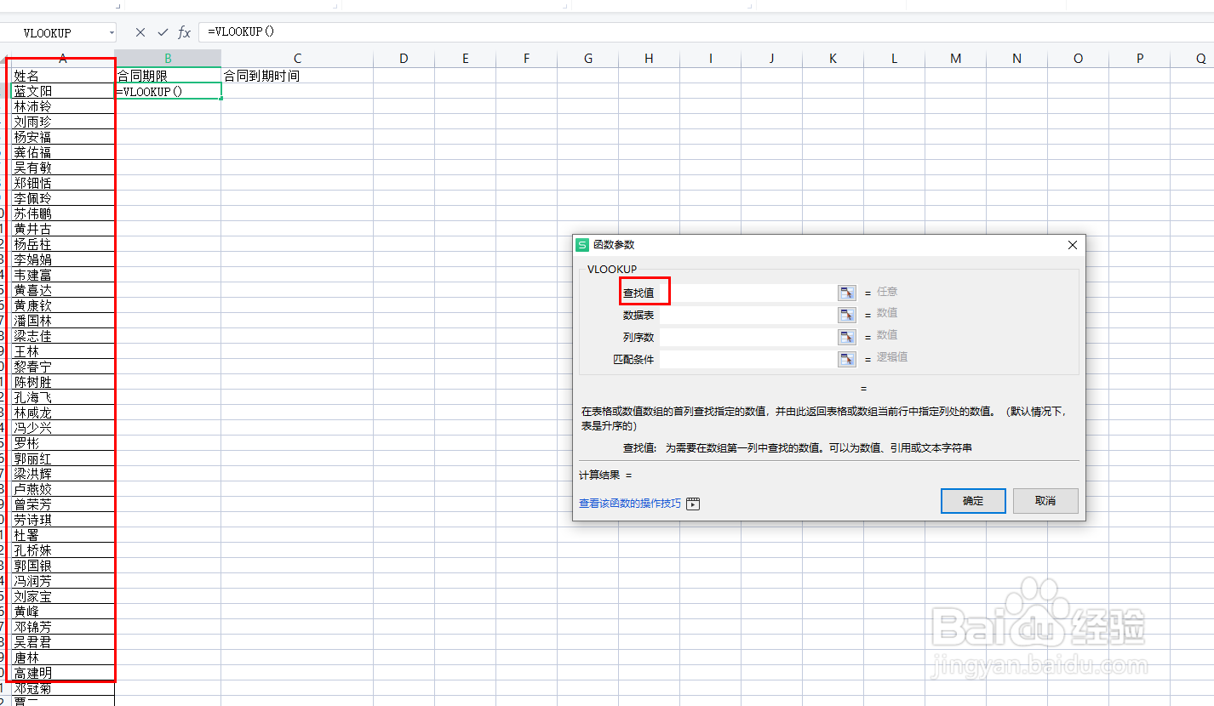Focus the 列序数 input field
1214x706 pixels.
coord(748,337)
